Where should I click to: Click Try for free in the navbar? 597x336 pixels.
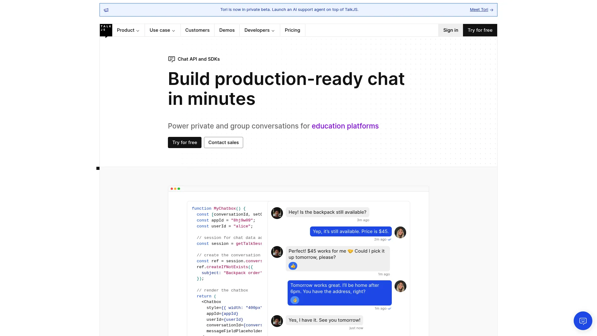(480, 30)
